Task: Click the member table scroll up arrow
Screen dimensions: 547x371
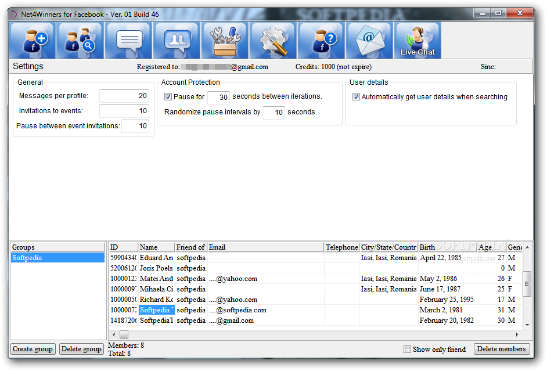Action: (527, 247)
